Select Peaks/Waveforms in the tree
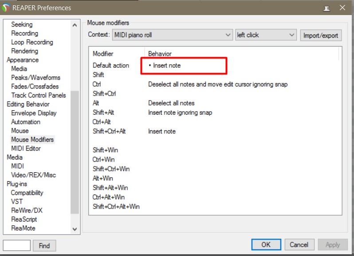This screenshot has height=256, width=354. [x=35, y=78]
